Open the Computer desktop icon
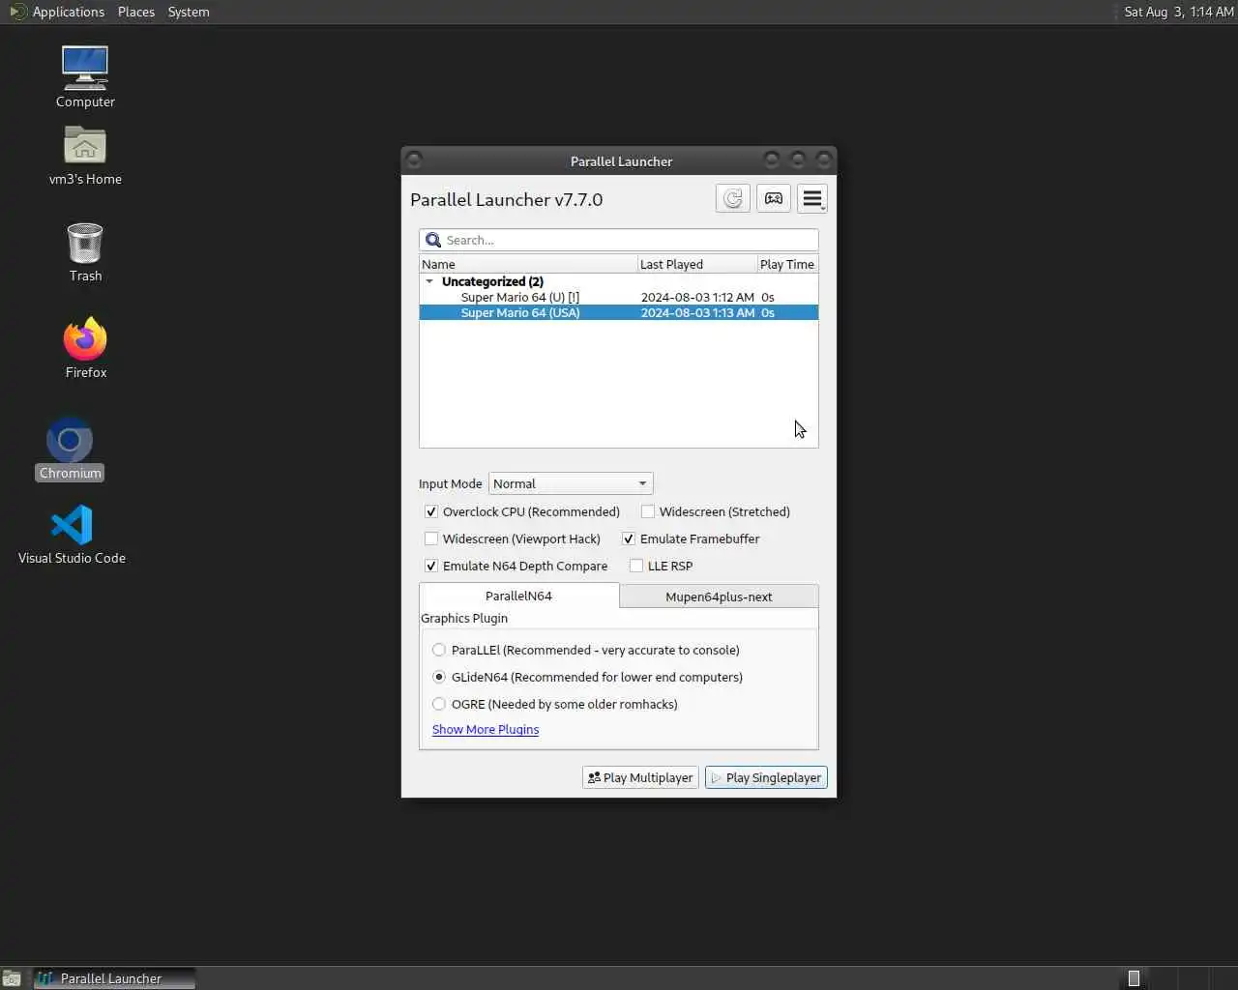Image resolution: width=1238 pixels, height=990 pixels. [x=85, y=77]
